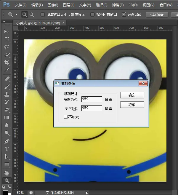
Task: Click the Photoshop Ps logo
Action: [6, 5]
